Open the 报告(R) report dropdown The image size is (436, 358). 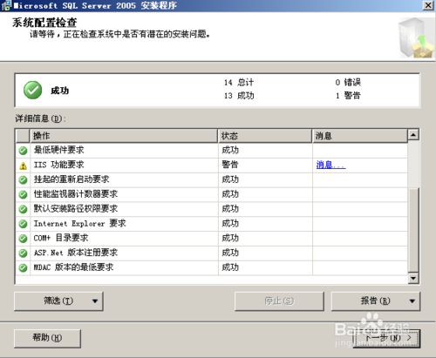376,301
